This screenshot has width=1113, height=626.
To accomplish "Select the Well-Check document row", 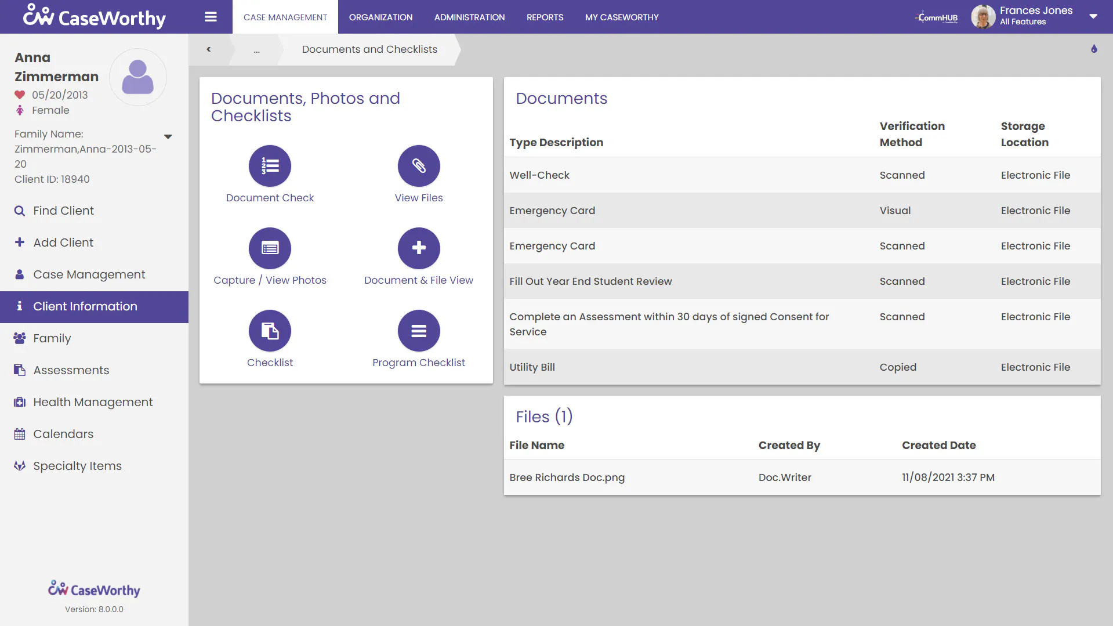I will (802, 175).
